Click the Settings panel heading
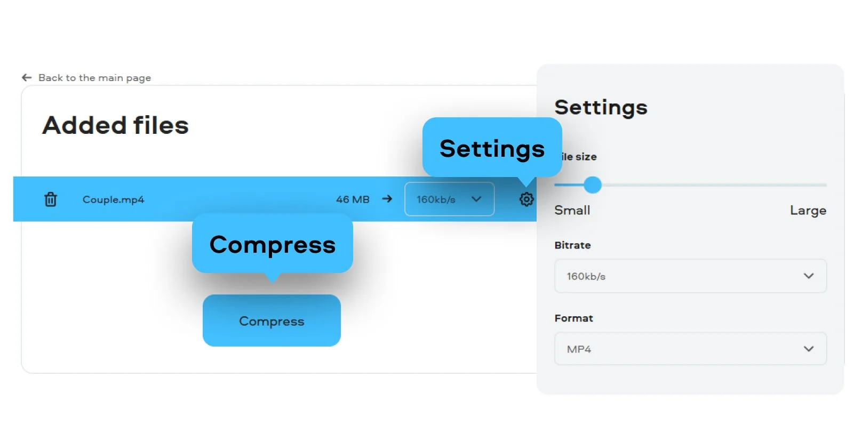862x433 pixels. click(601, 108)
